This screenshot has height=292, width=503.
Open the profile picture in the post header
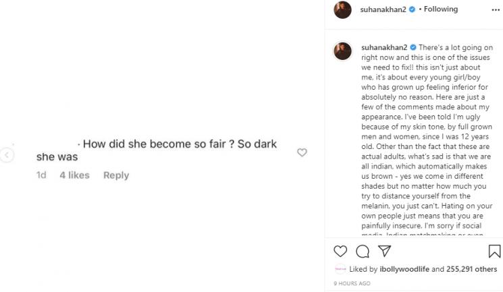coord(342,10)
